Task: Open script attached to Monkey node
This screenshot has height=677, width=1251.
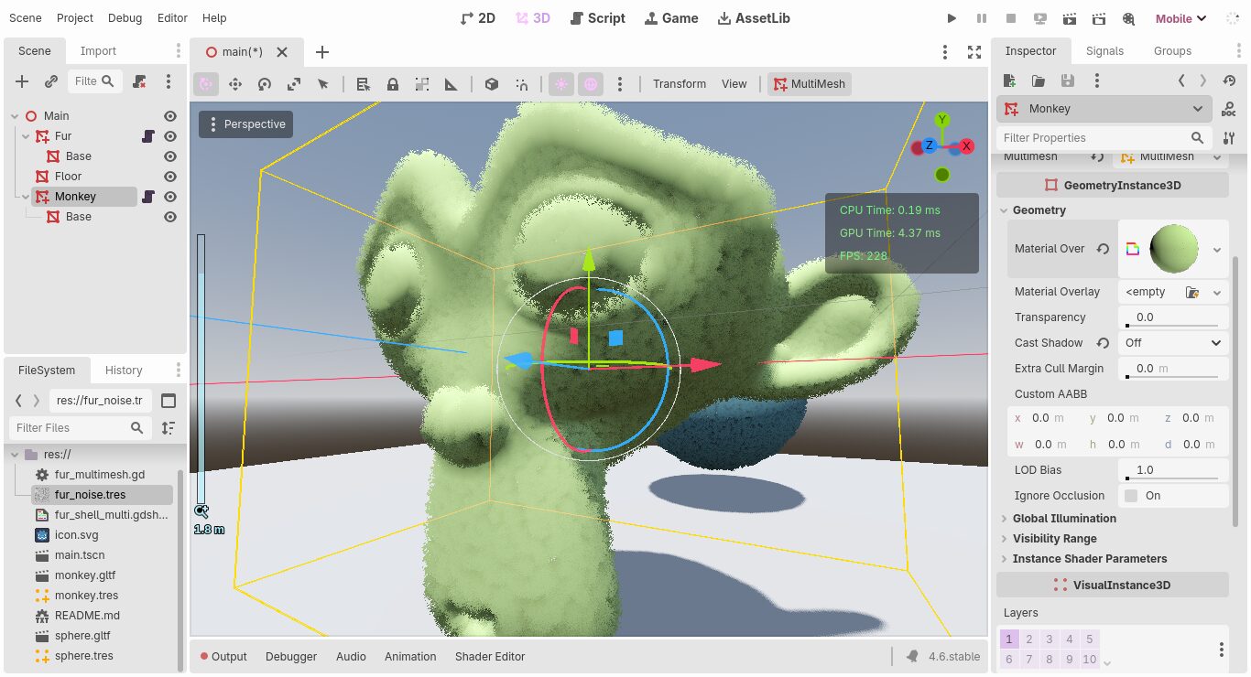Action: 147,197
